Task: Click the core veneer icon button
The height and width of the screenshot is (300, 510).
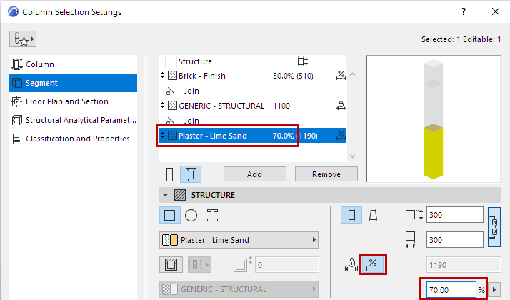Action: pos(170,265)
